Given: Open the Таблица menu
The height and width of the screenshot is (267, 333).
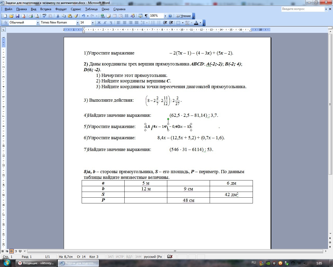Looking at the screenshot, I should tap(91, 9).
